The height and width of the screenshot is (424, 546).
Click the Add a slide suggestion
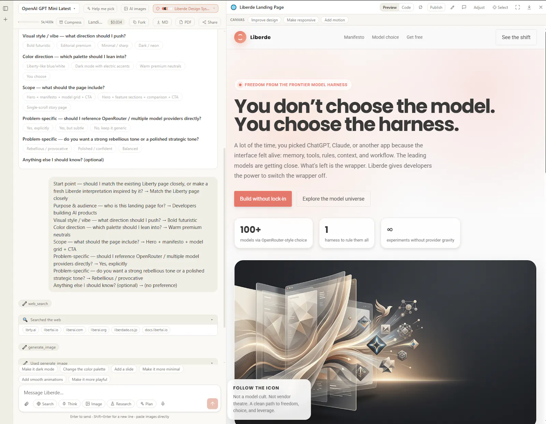coord(124,369)
